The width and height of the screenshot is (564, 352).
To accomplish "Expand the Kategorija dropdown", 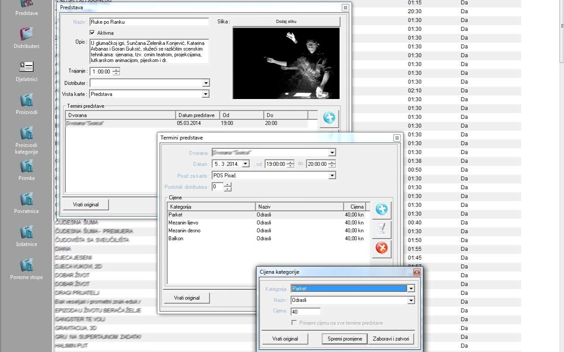I will pyautogui.click(x=411, y=289).
